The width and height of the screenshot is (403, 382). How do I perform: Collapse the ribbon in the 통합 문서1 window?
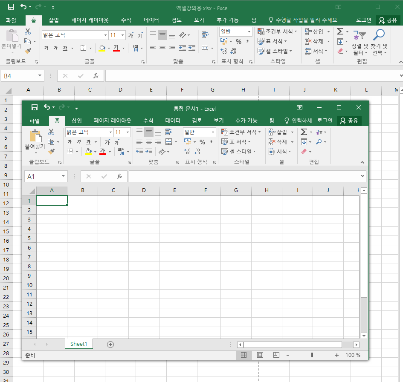tap(362, 162)
